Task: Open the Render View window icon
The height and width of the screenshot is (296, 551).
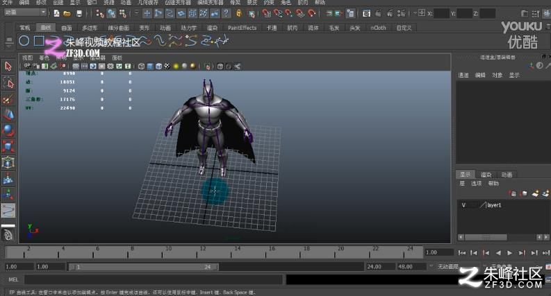Action: (x=366, y=13)
